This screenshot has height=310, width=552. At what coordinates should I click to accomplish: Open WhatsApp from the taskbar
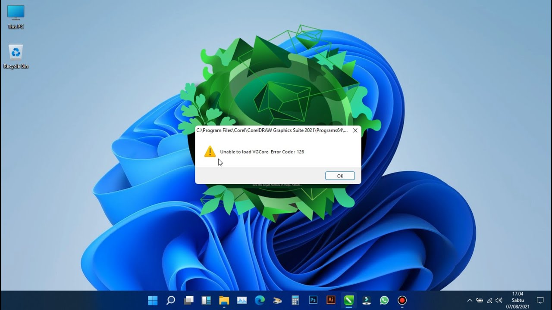pos(384,300)
